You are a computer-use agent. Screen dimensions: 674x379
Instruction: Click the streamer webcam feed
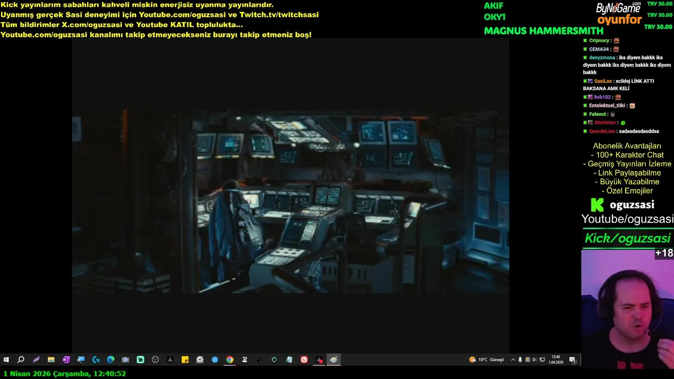point(628,308)
